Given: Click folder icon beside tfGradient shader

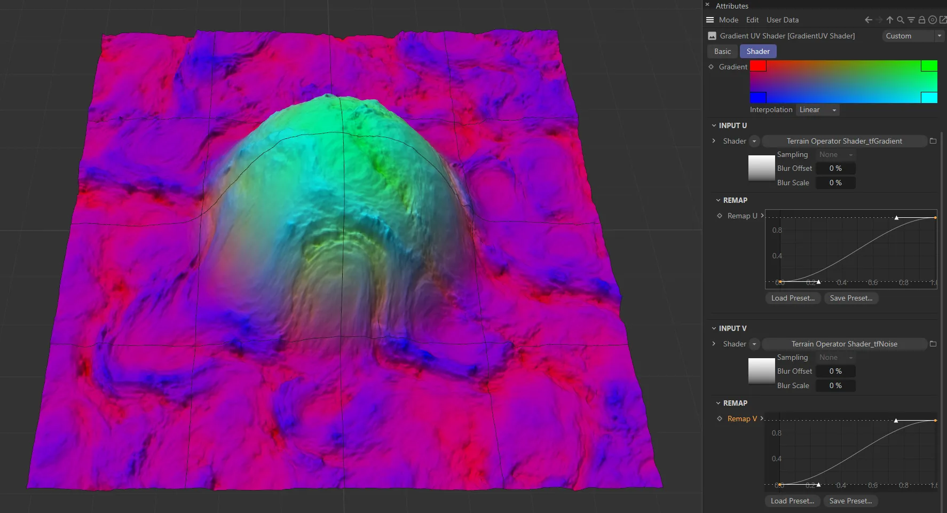Looking at the screenshot, I should (x=933, y=141).
